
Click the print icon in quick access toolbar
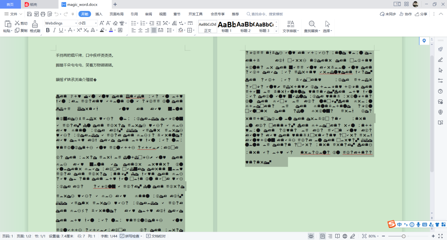(43, 14)
